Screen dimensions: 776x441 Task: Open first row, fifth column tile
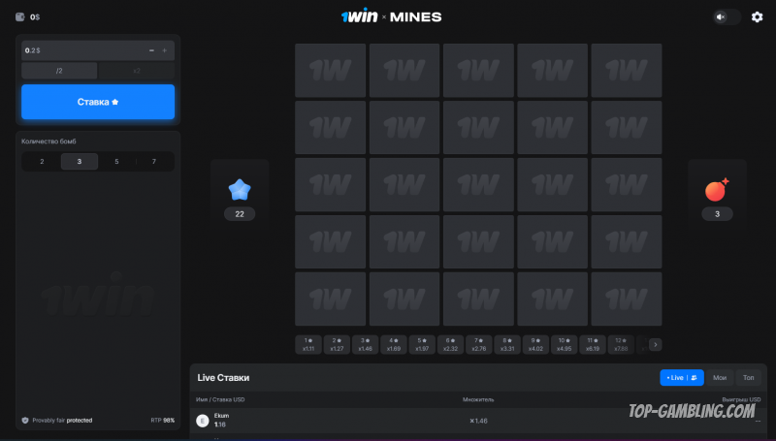click(x=626, y=70)
